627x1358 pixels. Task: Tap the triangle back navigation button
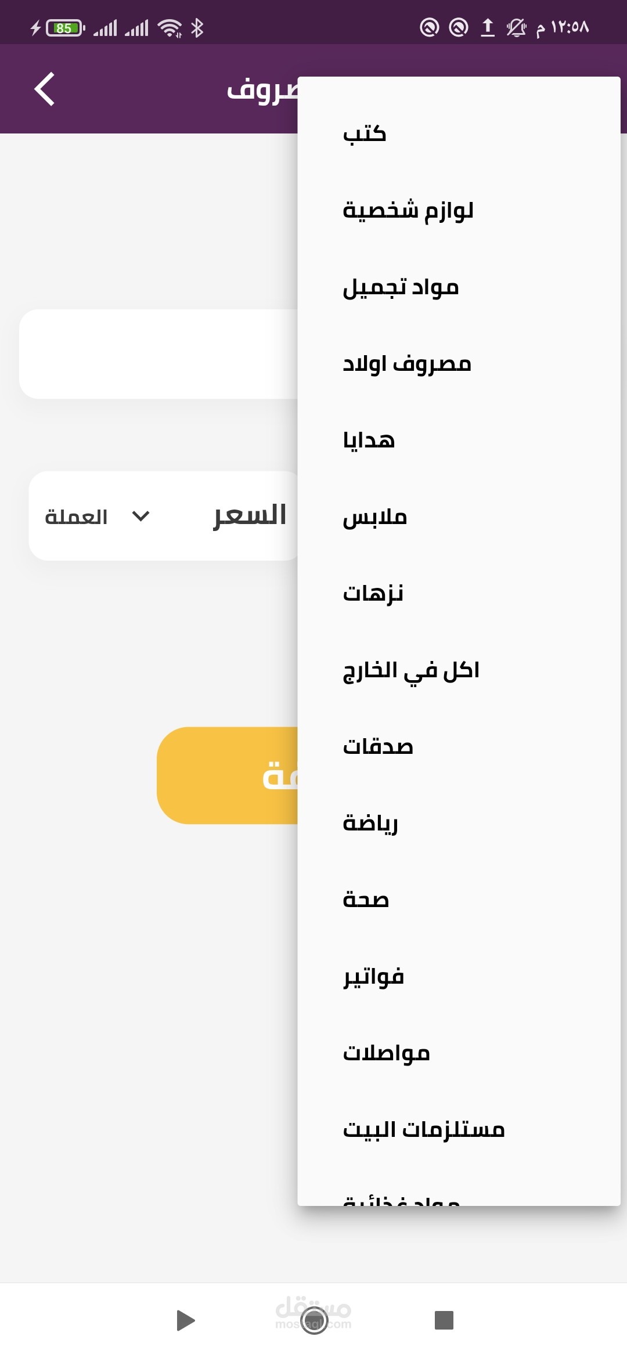click(185, 1320)
